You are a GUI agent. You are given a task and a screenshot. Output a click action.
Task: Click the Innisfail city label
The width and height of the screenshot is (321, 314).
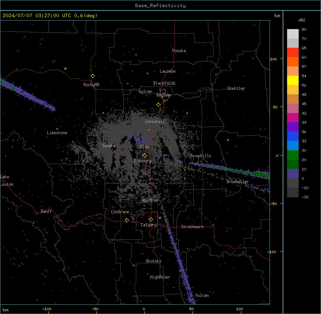coord(155,122)
